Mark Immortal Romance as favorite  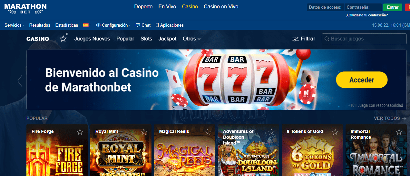pyautogui.click(x=399, y=132)
